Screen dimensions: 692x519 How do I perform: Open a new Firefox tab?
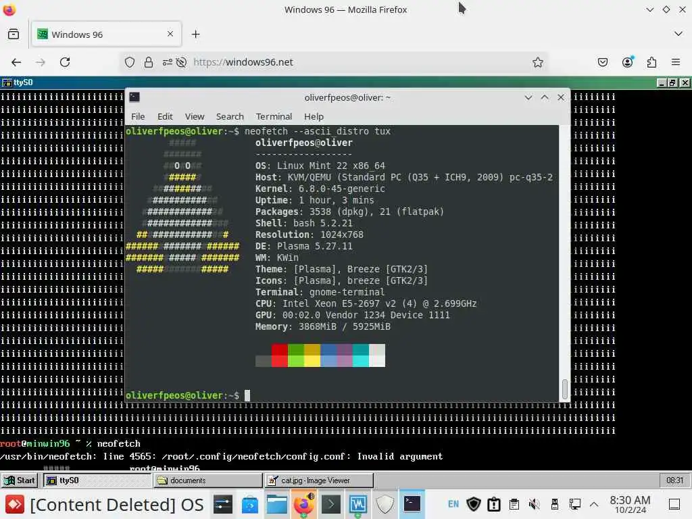[x=195, y=34]
